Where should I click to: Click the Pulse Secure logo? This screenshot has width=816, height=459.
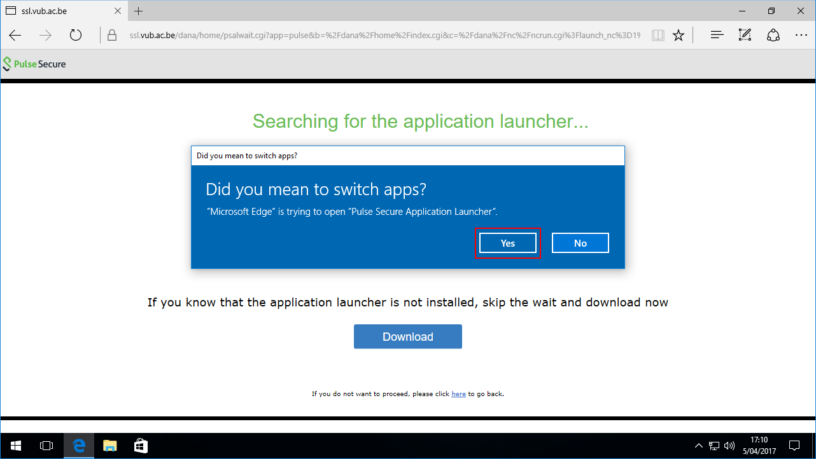pos(34,64)
